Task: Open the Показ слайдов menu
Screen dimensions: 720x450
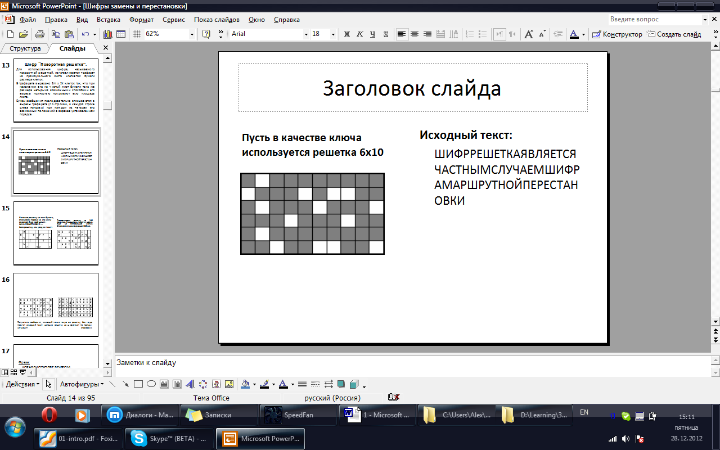Action: (x=217, y=19)
